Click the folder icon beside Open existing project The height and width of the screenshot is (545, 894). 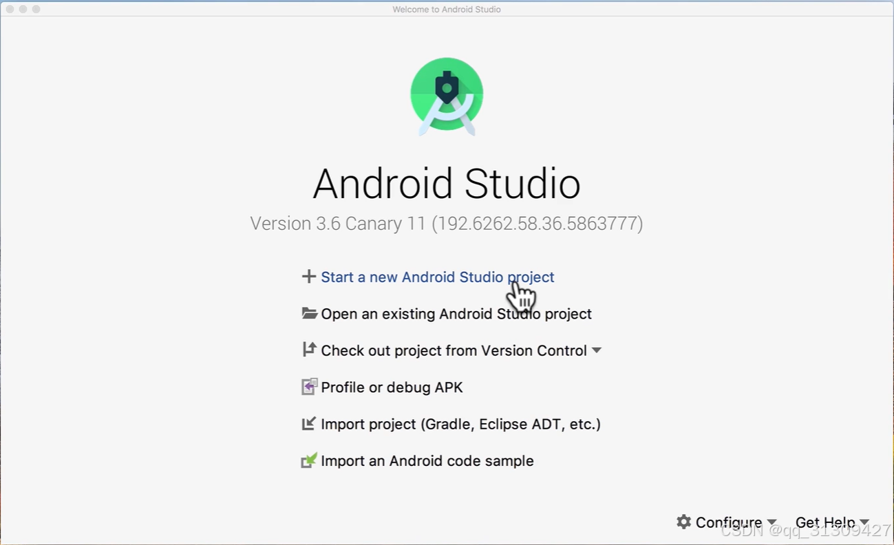[x=308, y=313]
